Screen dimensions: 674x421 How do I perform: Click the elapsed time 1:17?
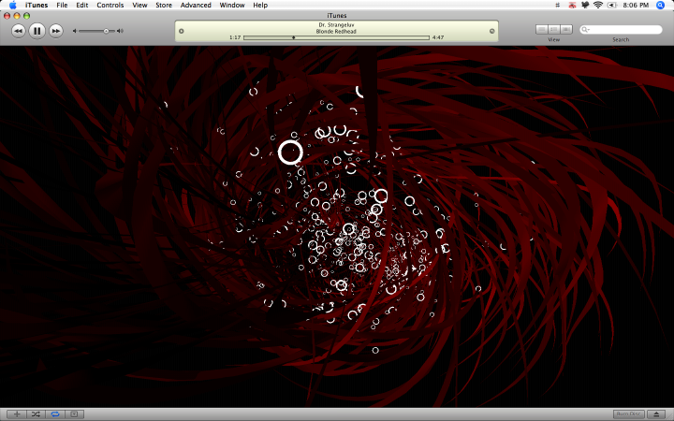(x=235, y=37)
